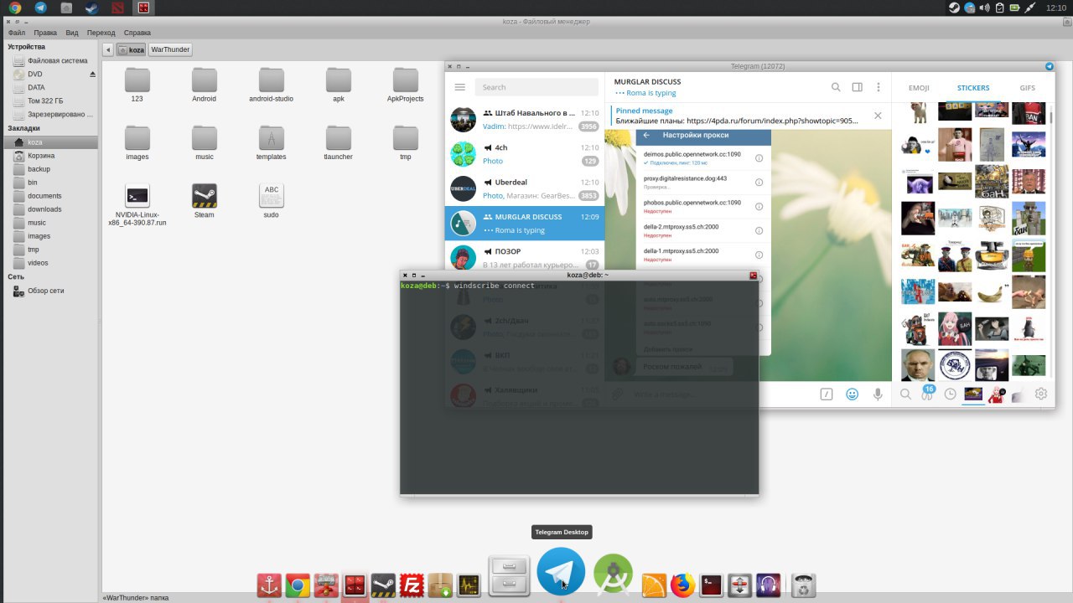Open Обзор сети in sidebar

[x=49, y=291]
